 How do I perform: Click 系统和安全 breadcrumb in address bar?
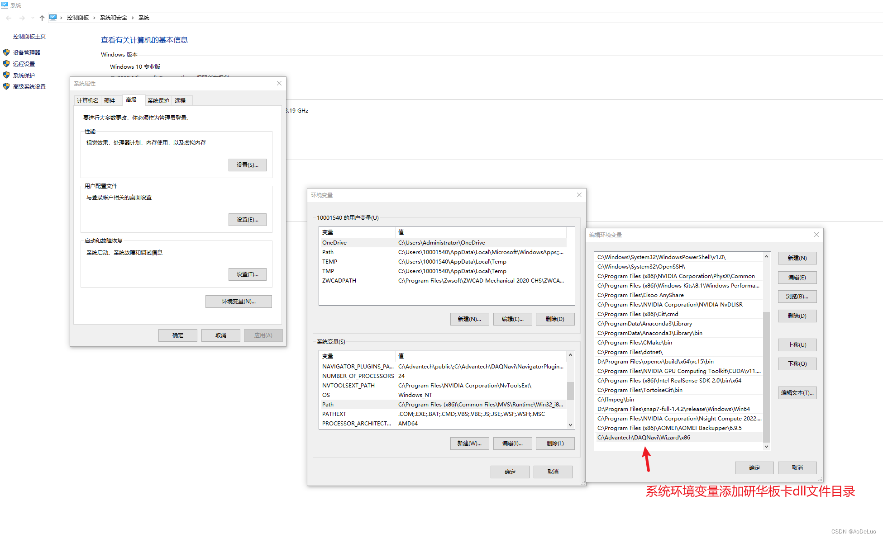114,18
